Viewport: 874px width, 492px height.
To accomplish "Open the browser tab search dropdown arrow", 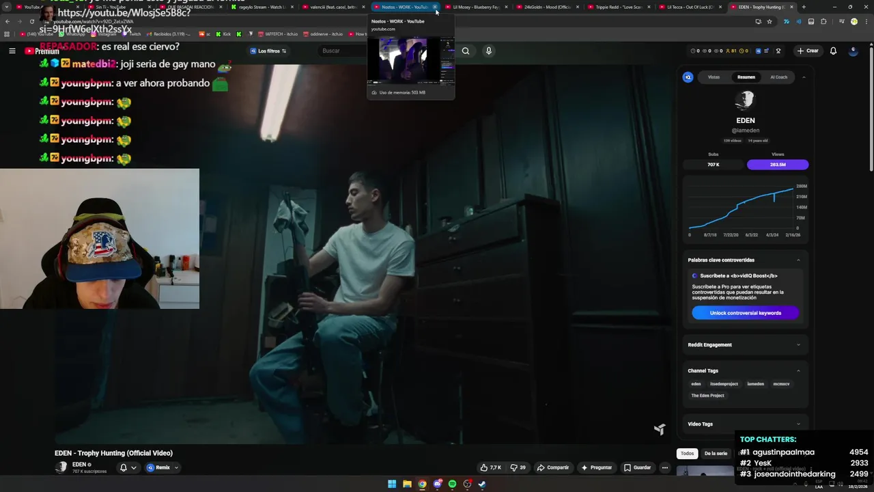I will pyautogui.click(x=7, y=7).
